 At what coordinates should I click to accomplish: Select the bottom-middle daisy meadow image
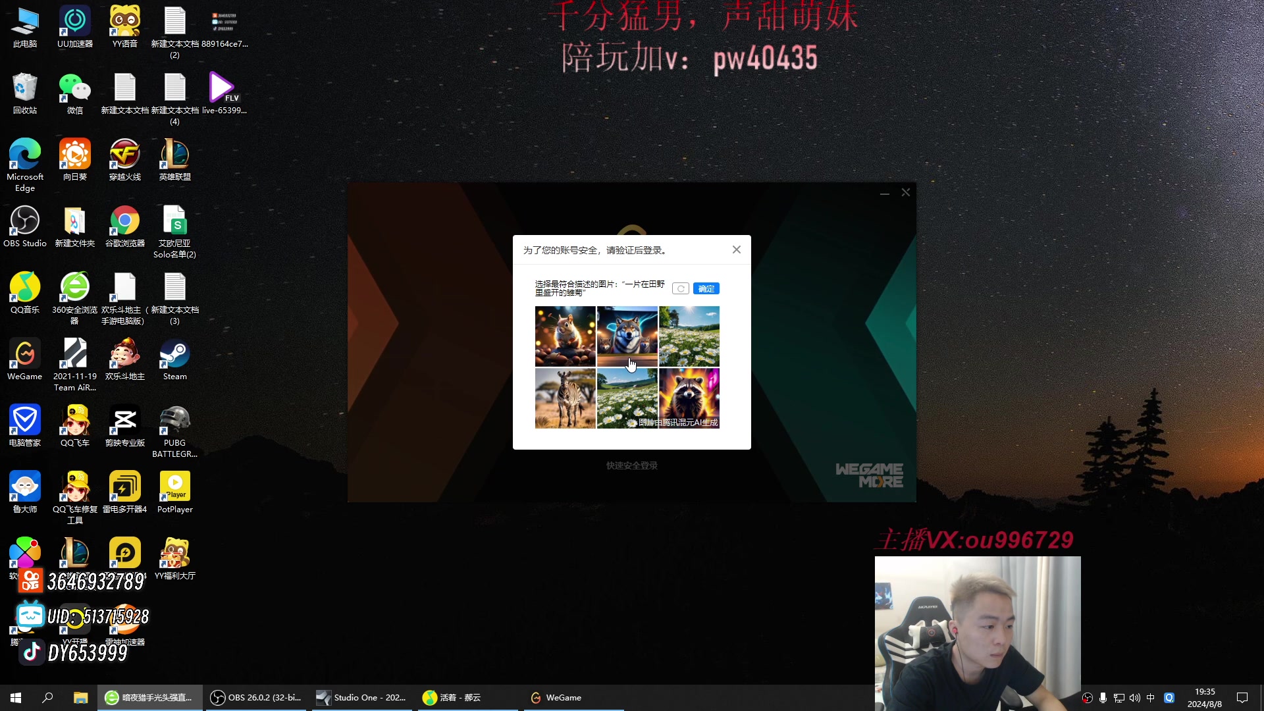(x=627, y=398)
